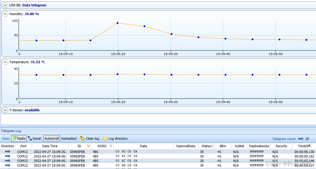Select telegram row with data 00 6D C5 0A
The width and height of the screenshot is (316, 169).
coord(158,152)
